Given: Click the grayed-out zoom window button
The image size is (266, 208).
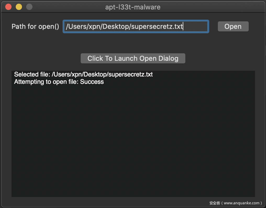Looking at the screenshot, I should [x=29, y=7].
